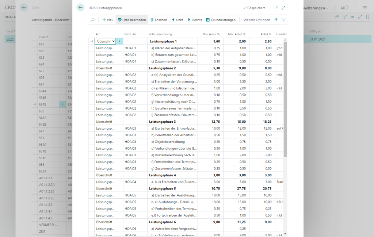Select Leistungsphase 3 heading cell

[172, 122]
